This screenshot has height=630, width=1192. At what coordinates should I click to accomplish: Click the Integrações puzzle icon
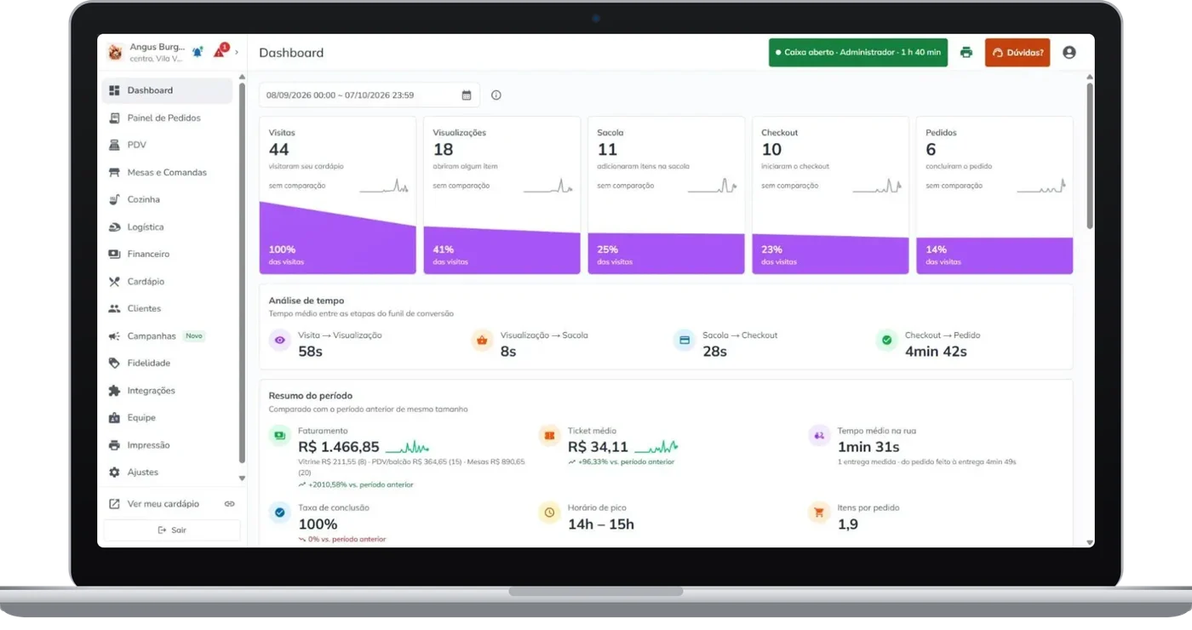tap(114, 391)
